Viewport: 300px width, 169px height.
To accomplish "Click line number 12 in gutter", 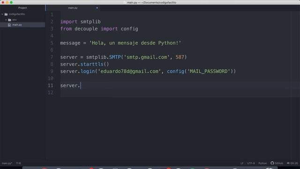I will pyautogui.click(x=51, y=92).
